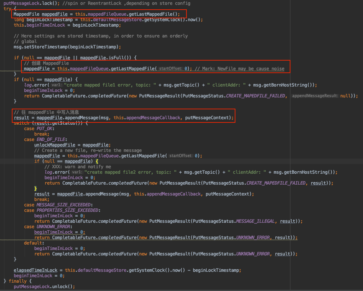
Task: Click the "MESSAGE_ILLEGAL" status constant
Action: tap(255, 221)
